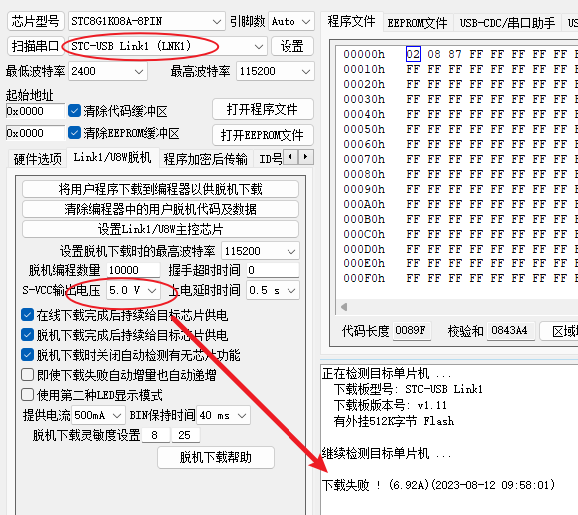Open the serial port STC-USB Link1 dropdown
578x515 pixels.
click(x=167, y=46)
